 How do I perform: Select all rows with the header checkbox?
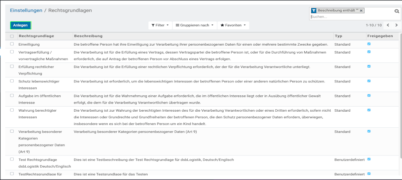click(x=12, y=36)
